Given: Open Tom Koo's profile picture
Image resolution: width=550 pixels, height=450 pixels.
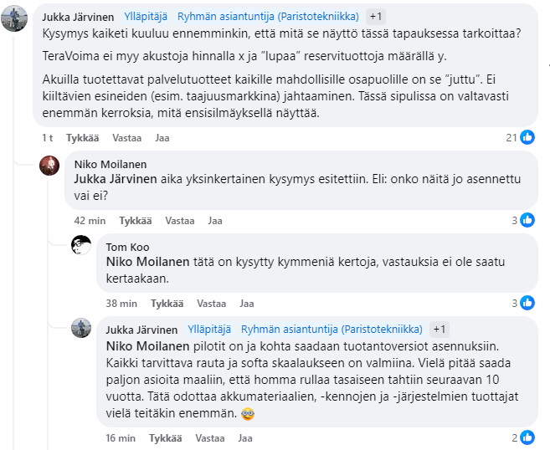Looking at the screenshot, I should pyautogui.click(x=81, y=246).
